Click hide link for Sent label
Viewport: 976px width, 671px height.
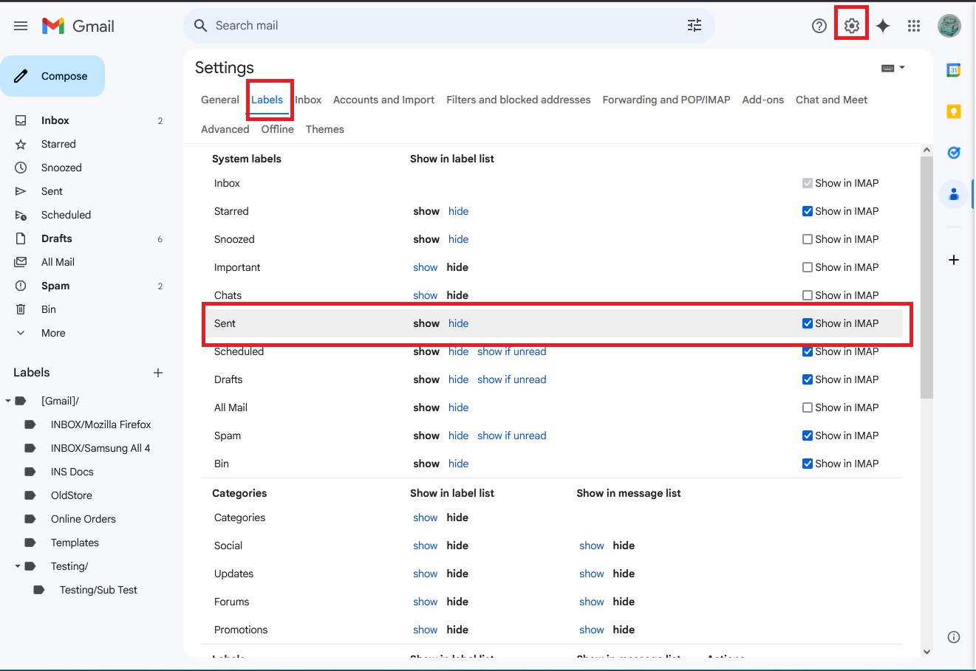tap(458, 323)
